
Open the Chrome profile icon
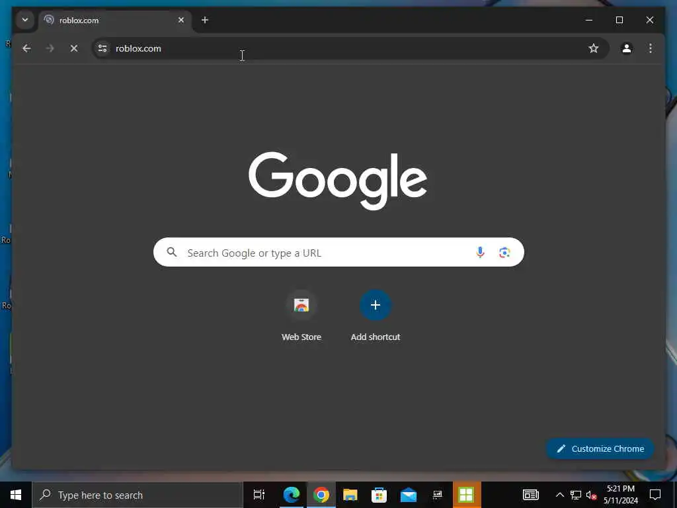click(x=627, y=48)
